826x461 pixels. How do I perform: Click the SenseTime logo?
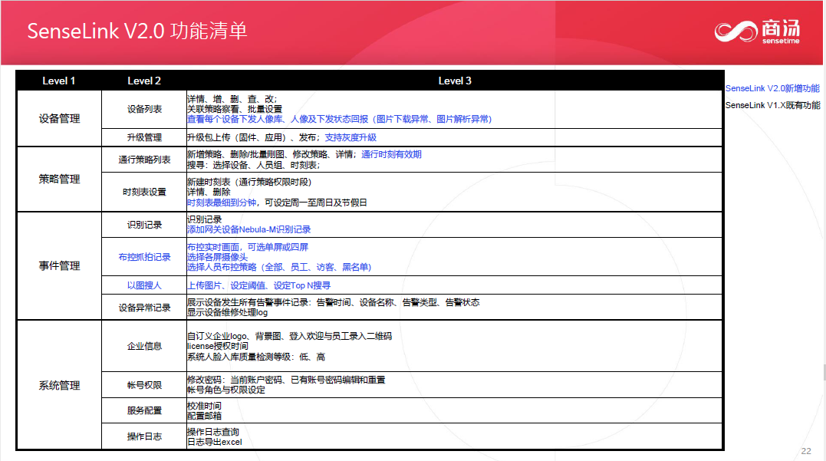coord(757,31)
